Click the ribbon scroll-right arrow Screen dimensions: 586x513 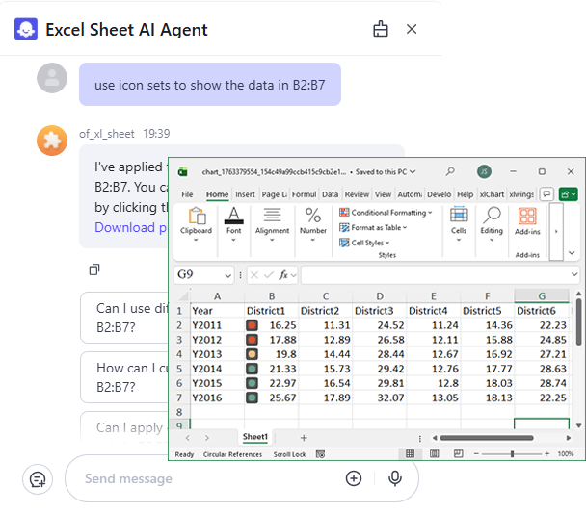pyautogui.click(x=556, y=232)
